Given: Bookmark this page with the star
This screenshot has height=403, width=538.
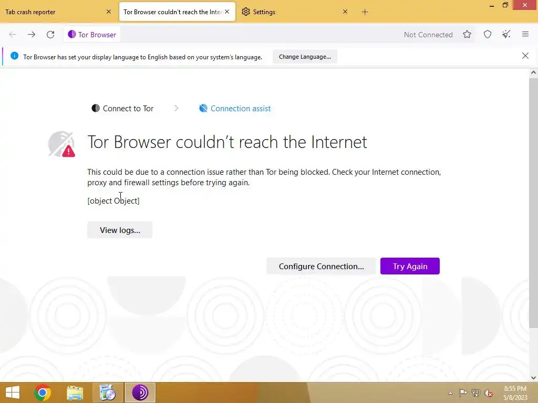Looking at the screenshot, I should click(x=467, y=34).
